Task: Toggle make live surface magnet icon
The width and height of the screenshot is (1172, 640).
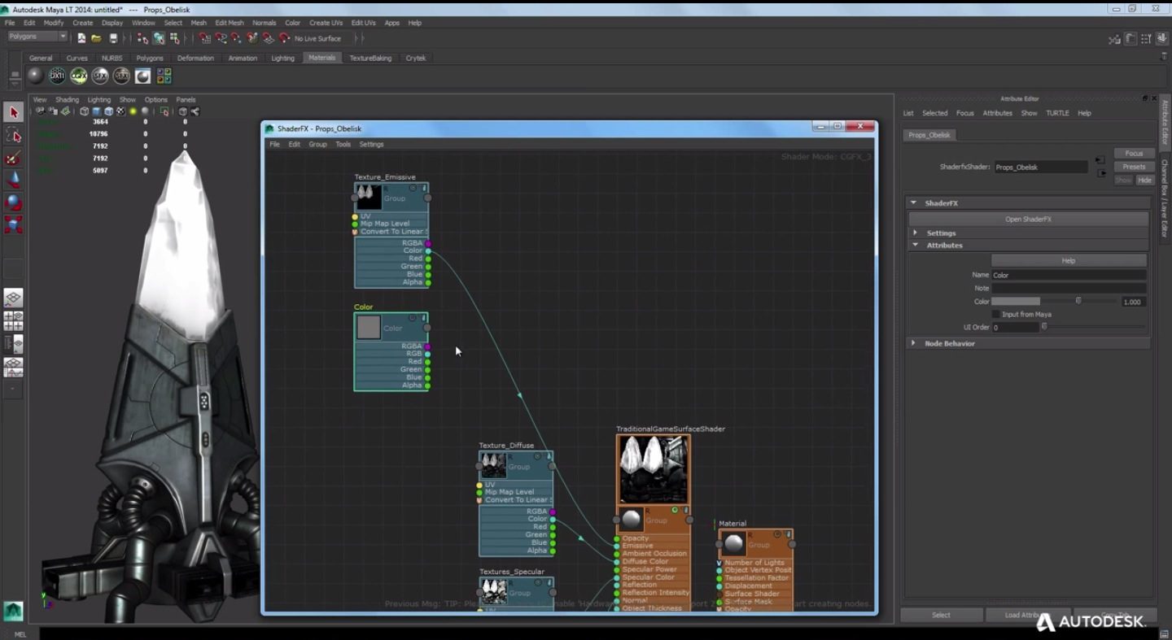Action: coord(284,38)
